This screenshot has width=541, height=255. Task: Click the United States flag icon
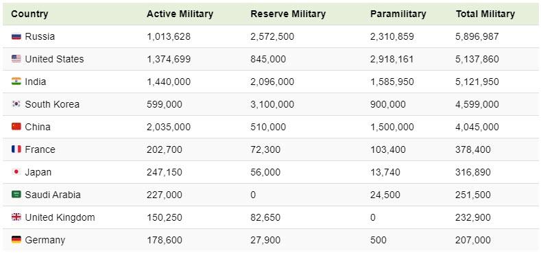[16, 59]
